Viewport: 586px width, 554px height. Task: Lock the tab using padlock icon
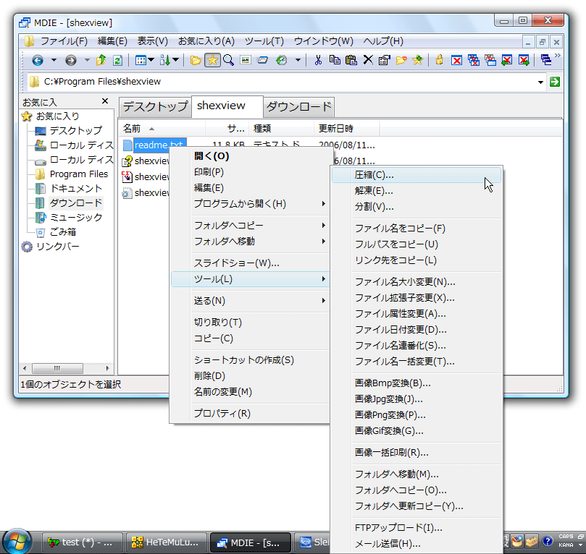click(440, 60)
